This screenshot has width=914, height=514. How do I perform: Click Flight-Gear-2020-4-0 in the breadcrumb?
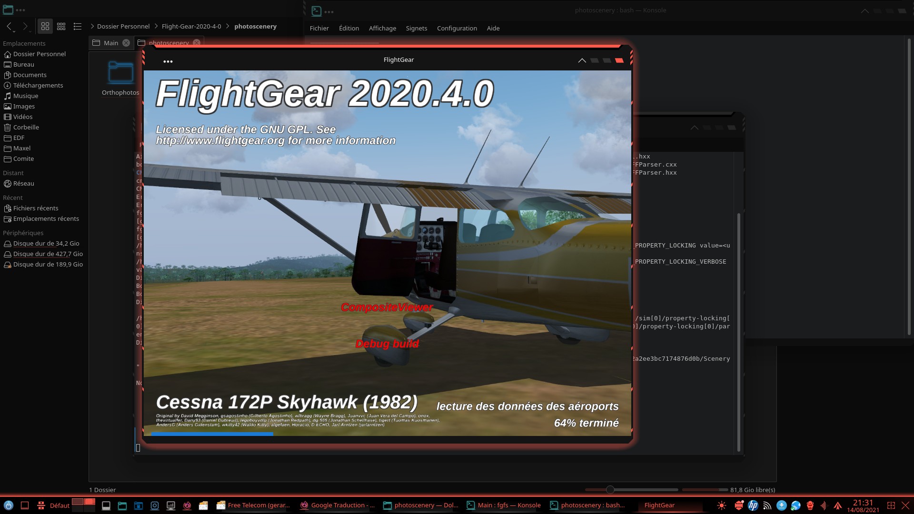(x=191, y=26)
